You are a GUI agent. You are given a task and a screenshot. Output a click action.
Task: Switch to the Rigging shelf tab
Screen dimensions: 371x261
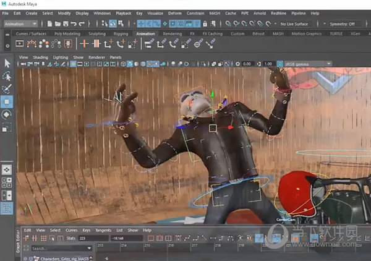[121, 33]
